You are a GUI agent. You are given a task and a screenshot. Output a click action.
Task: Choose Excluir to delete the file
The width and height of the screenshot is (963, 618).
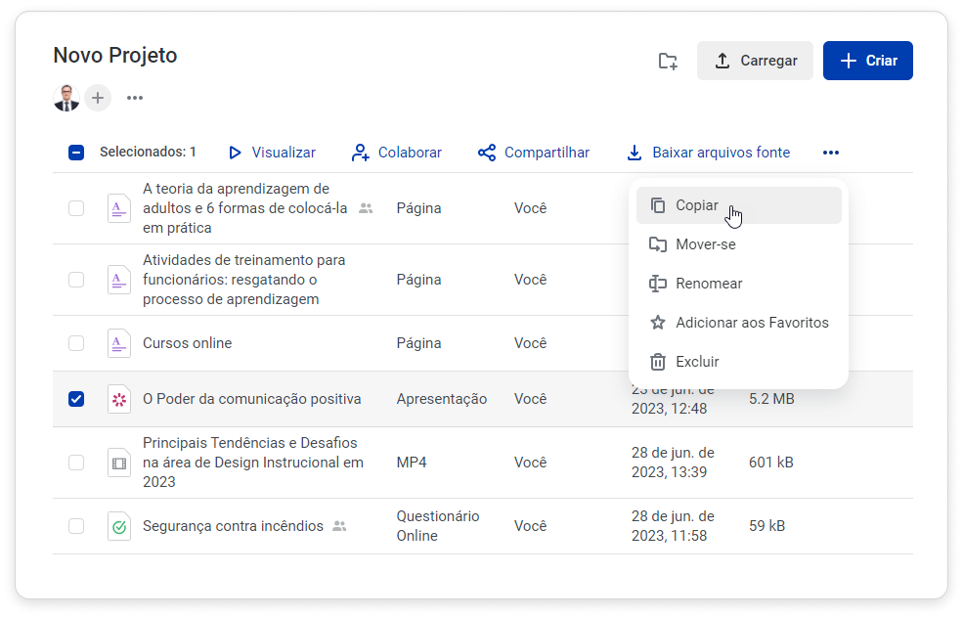point(696,362)
